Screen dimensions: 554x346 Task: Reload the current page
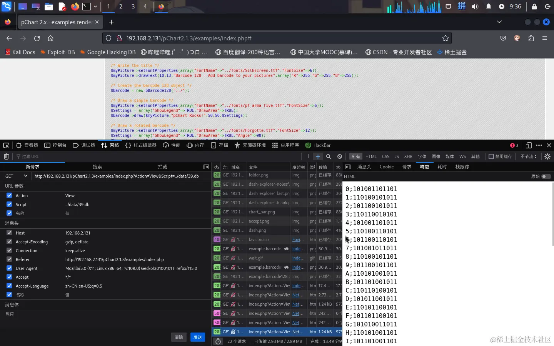37,38
